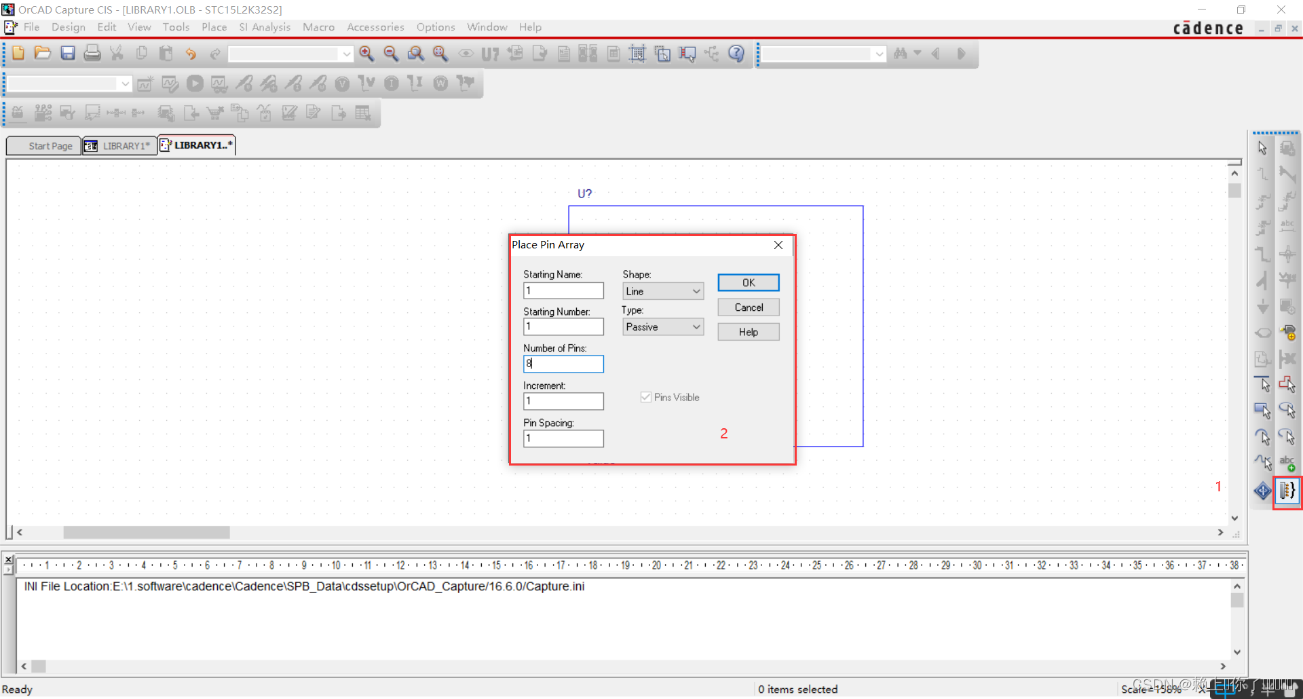Viewport: 1303px width, 699px height.
Task: Click the Area Select toolbar icon
Action: pyautogui.click(x=662, y=54)
